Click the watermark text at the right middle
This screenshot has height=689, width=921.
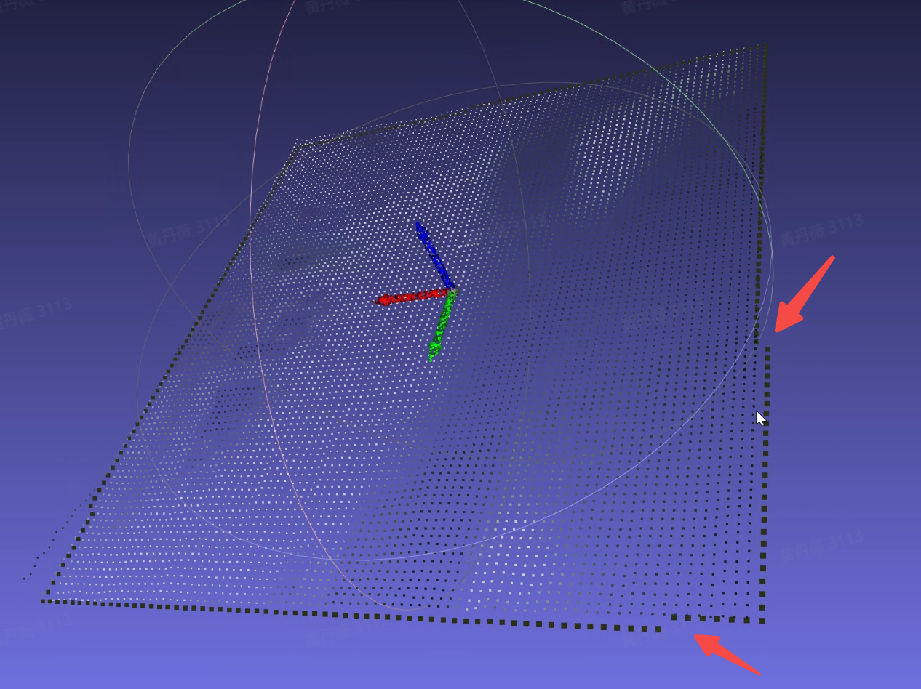[x=821, y=230]
